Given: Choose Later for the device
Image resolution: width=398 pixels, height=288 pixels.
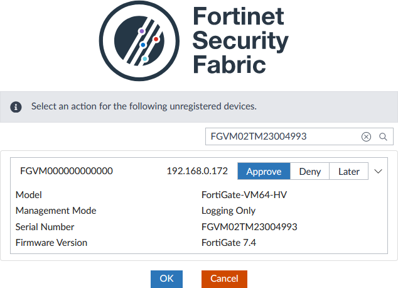Looking at the screenshot, I should tap(349, 171).
